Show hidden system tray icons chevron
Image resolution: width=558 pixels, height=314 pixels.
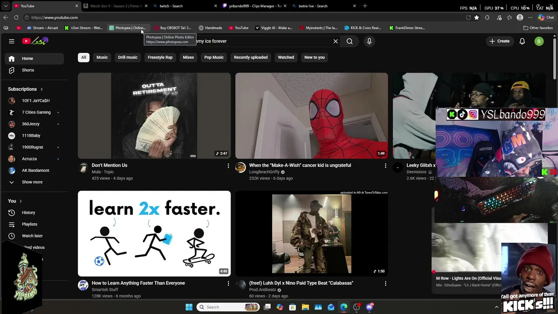[497, 307]
